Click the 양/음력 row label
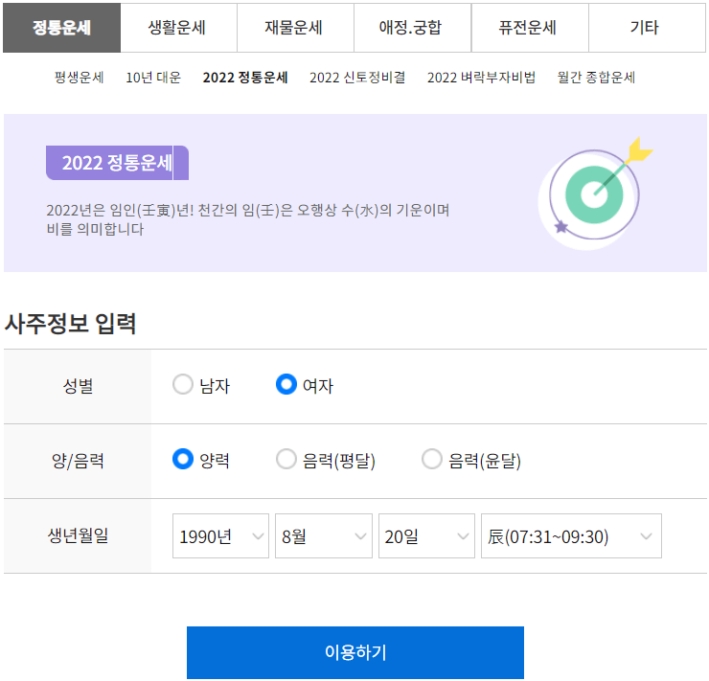 (78, 461)
